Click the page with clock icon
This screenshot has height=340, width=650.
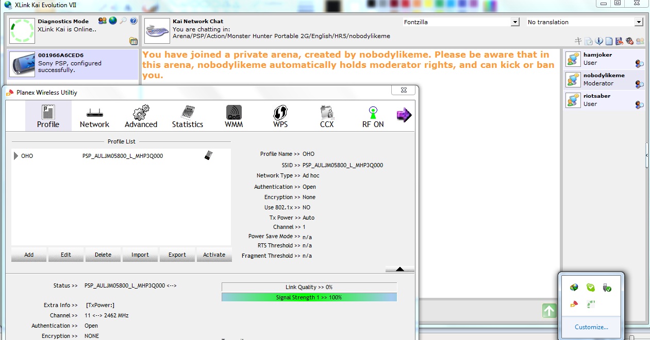point(589,41)
